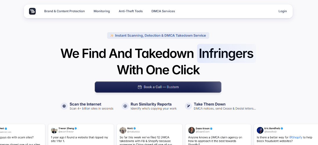Image resolution: width=318 pixels, height=145 pixels.
Task: Click Trevor's tweet about ripped website
Action: (x=79, y=139)
